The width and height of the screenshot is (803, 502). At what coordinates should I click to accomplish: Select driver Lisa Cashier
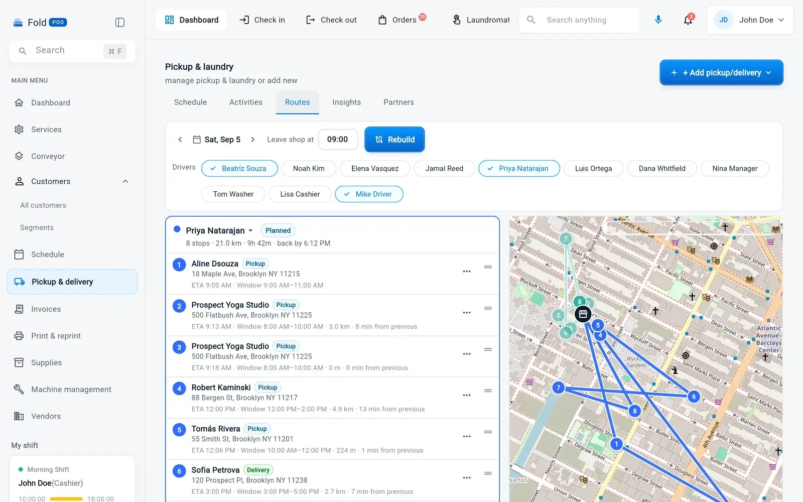(300, 194)
